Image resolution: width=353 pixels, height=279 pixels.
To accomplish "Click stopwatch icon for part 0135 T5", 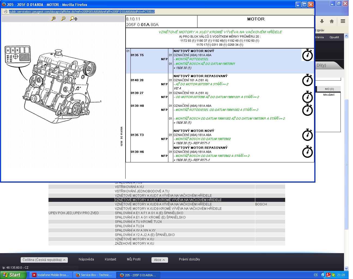I will (x=307, y=55).
